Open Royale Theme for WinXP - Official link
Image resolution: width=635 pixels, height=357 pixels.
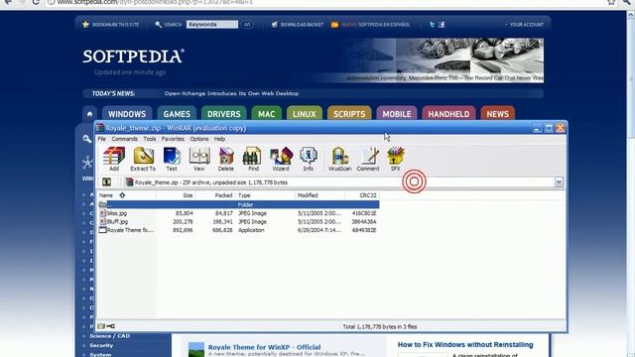pos(264,347)
